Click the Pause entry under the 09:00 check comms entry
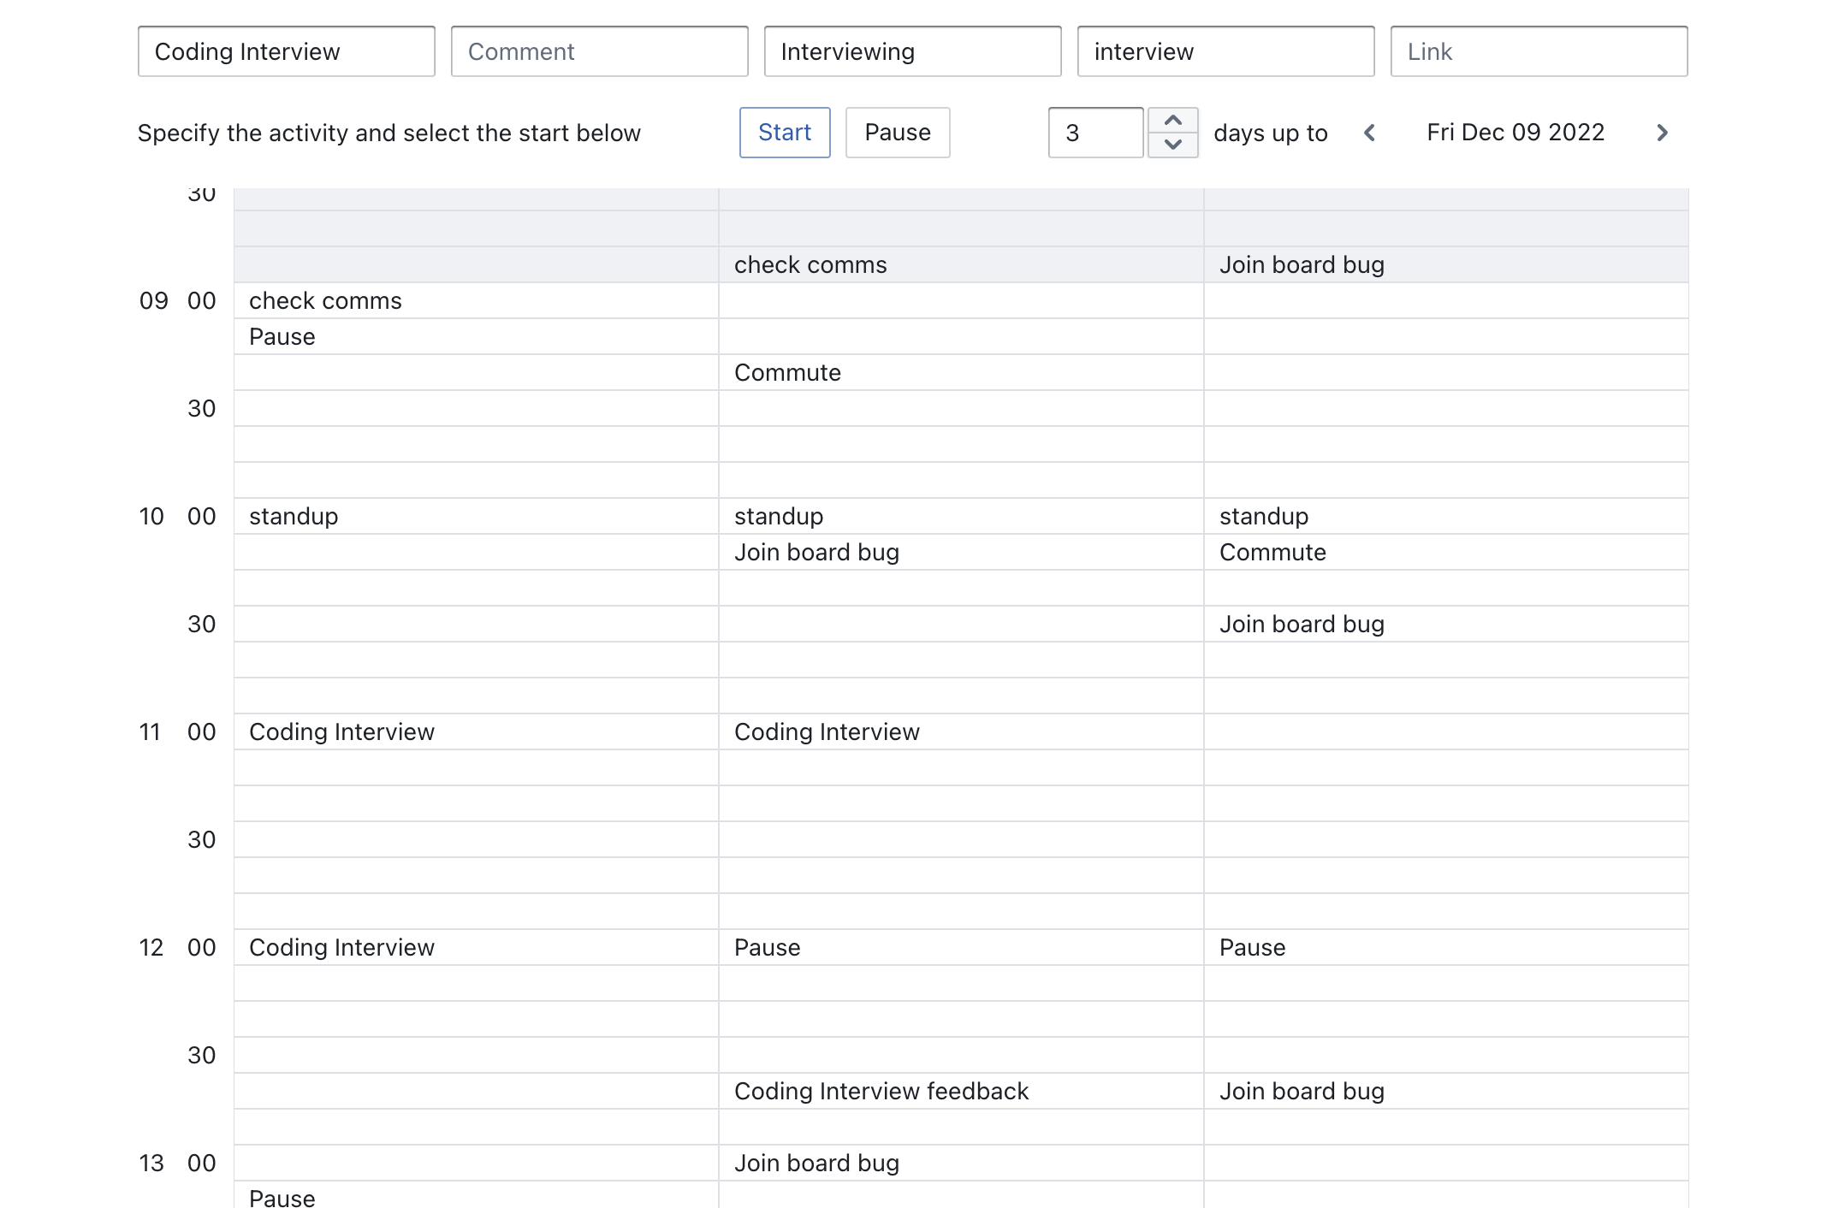1821x1208 pixels. 282,337
